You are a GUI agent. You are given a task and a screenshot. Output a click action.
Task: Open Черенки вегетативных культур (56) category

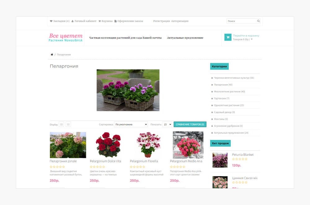click(x=234, y=78)
